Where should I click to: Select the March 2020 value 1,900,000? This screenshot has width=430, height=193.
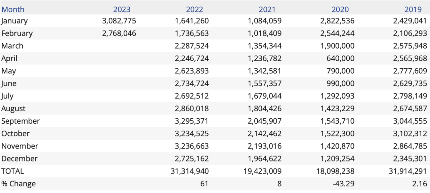(x=337, y=46)
